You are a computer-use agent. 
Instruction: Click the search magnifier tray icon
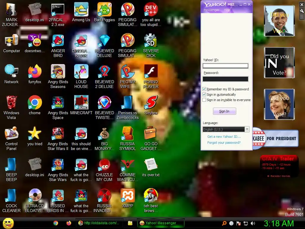[x=224, y=223]
